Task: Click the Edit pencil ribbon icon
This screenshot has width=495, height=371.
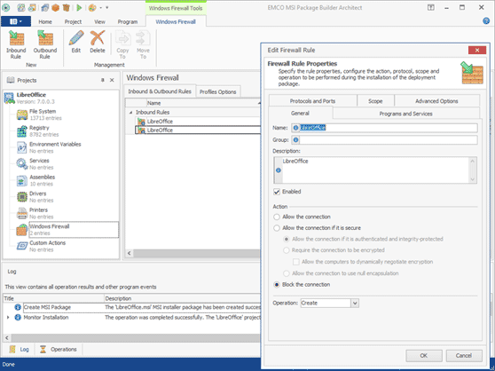Action: pos(76,38)
